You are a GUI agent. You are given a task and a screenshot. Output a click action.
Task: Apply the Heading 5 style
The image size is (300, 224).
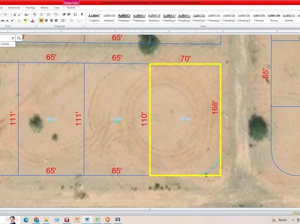(x=184, y=18)
